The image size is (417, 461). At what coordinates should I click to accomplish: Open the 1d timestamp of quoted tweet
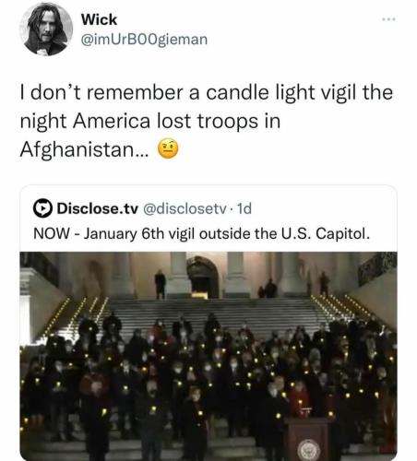pyautogui.click(x=244, y=208)
